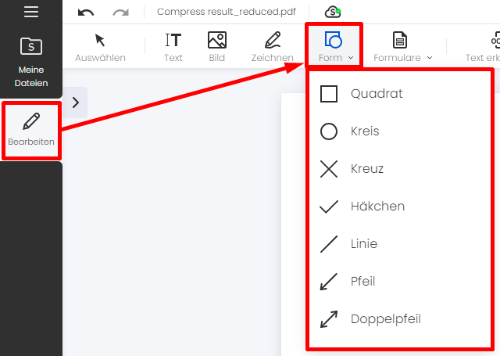Redo the last action
Viewport: 500px width, 356px height.
121,13
